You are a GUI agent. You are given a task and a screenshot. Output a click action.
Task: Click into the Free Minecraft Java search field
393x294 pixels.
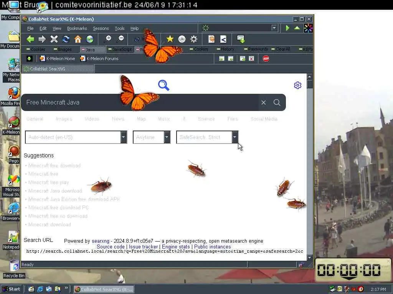pos(140,103)
